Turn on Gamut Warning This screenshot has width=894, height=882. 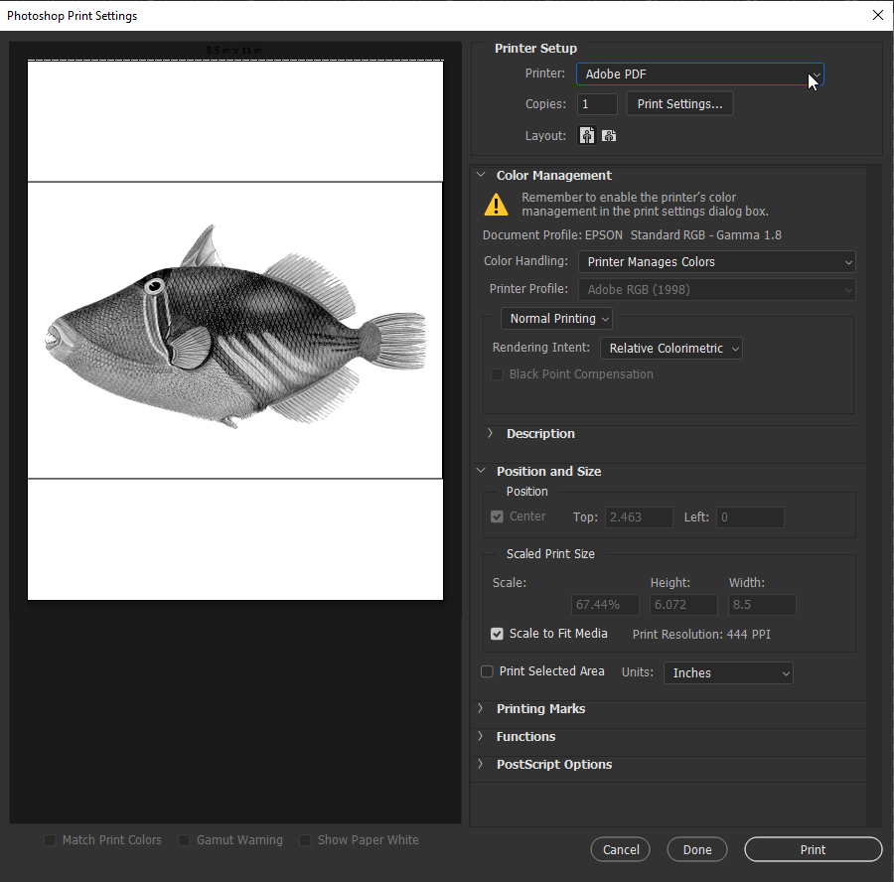(184, 839)
